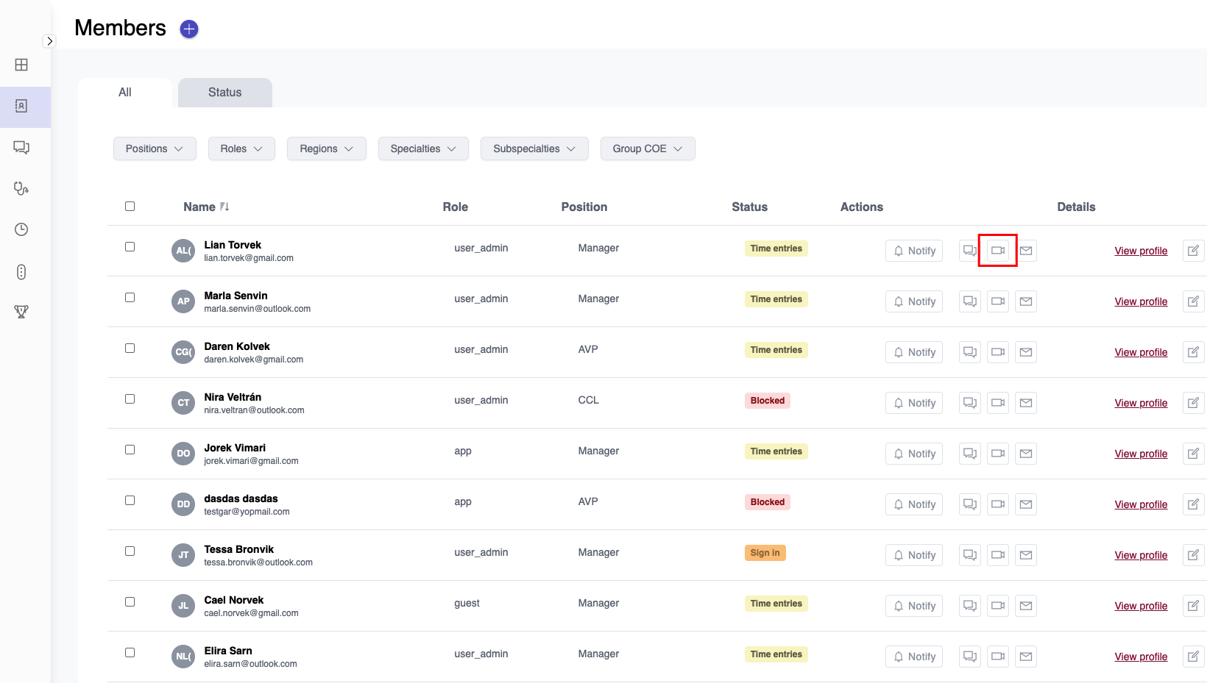Viewport: 1207px width, 683px height.
Task: Switch to the Status tab
Action: point(224,93)
